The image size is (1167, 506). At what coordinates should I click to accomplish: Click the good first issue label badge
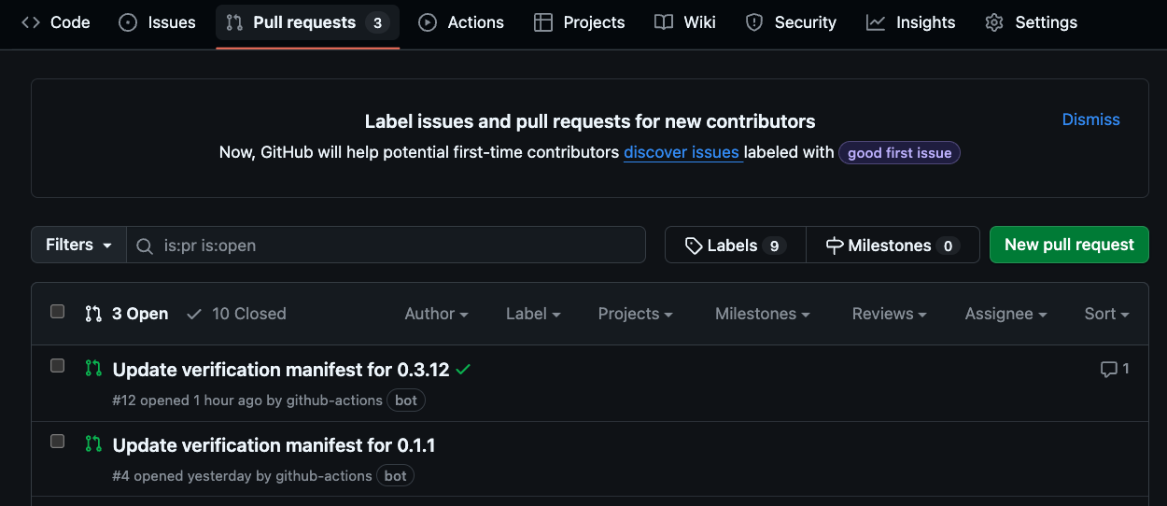point(899,153)
